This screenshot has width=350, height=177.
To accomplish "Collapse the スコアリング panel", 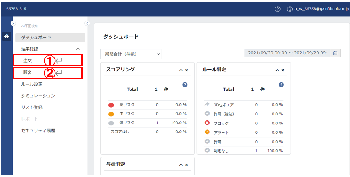I will (181, 70).
